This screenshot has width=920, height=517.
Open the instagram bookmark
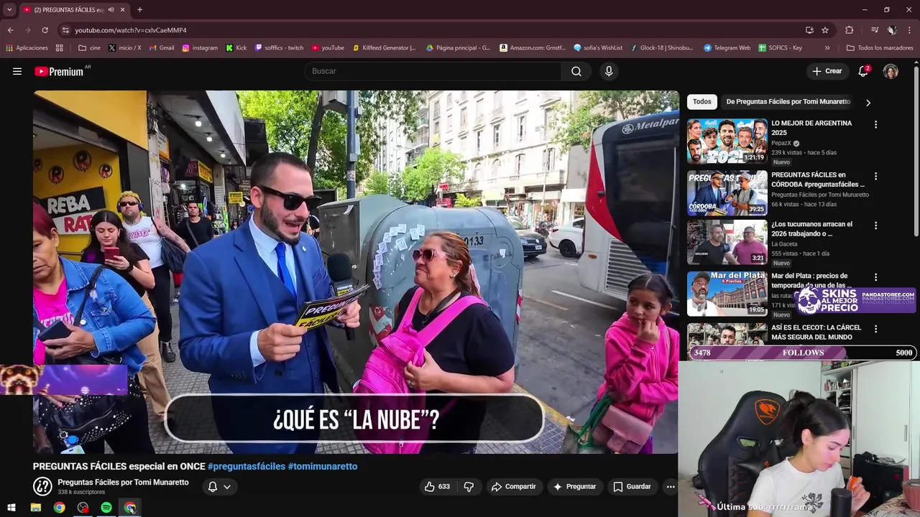click(200, 48)
